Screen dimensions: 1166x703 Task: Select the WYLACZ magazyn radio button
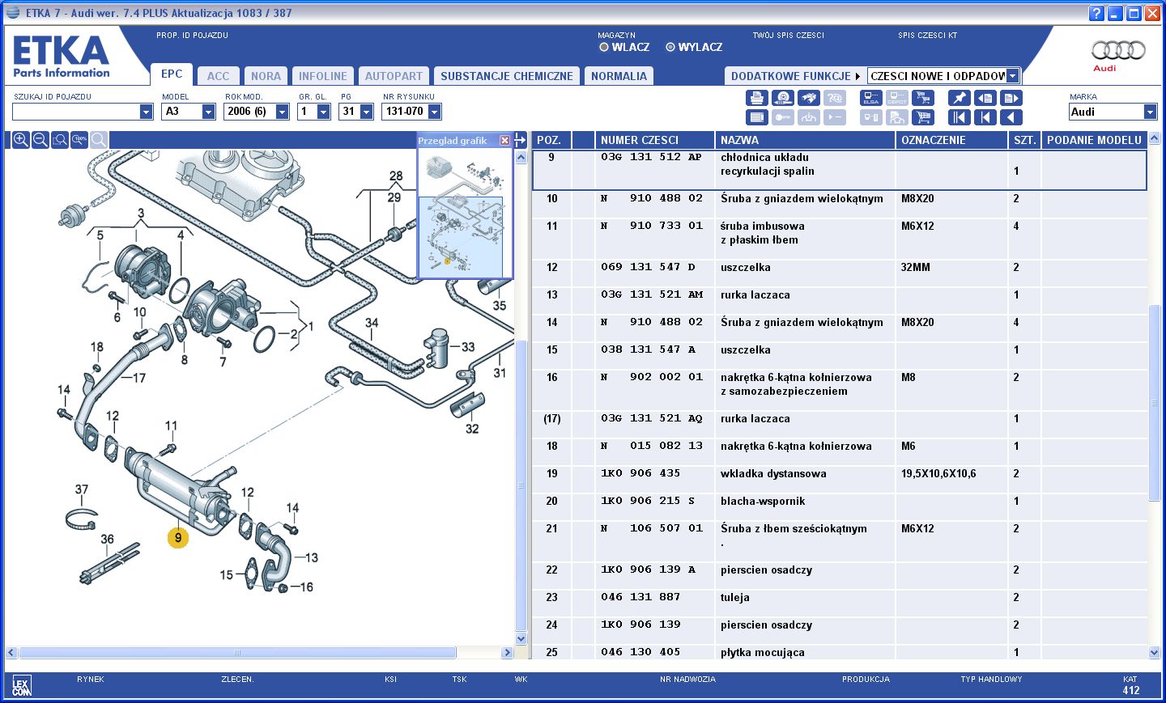pos(670,47)
